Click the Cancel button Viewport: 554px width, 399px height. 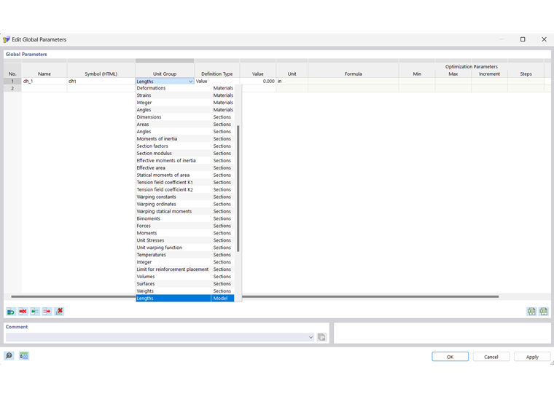[x=491, y=357]
